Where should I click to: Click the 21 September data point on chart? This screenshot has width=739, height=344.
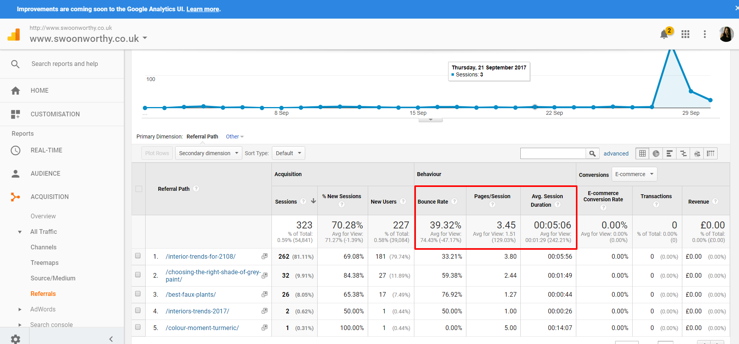pos(535,107)
